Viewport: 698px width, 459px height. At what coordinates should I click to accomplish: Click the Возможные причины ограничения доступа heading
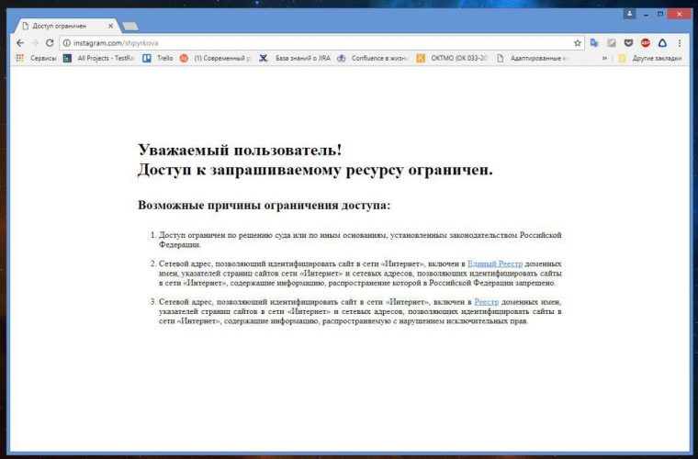tap(264, 206)
